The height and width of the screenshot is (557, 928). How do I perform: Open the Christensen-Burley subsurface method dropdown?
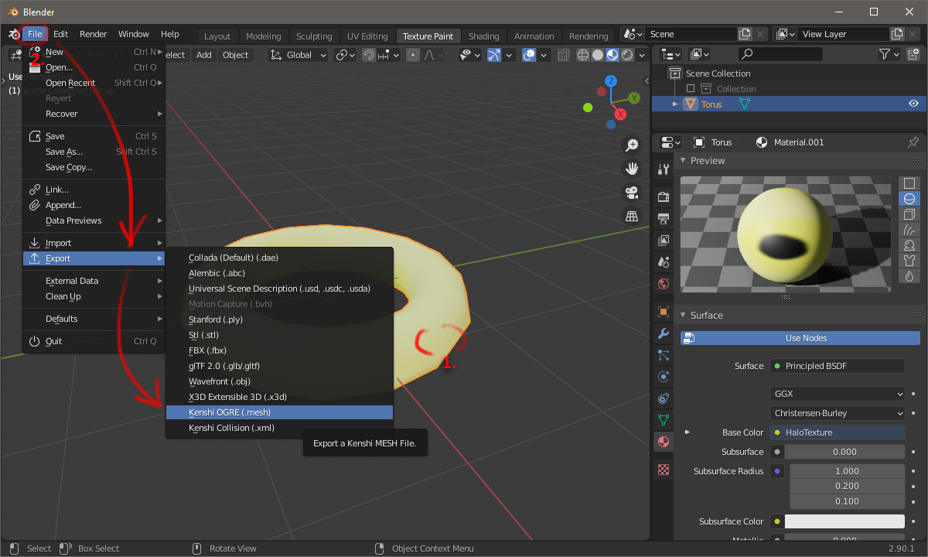click(837, 413)
